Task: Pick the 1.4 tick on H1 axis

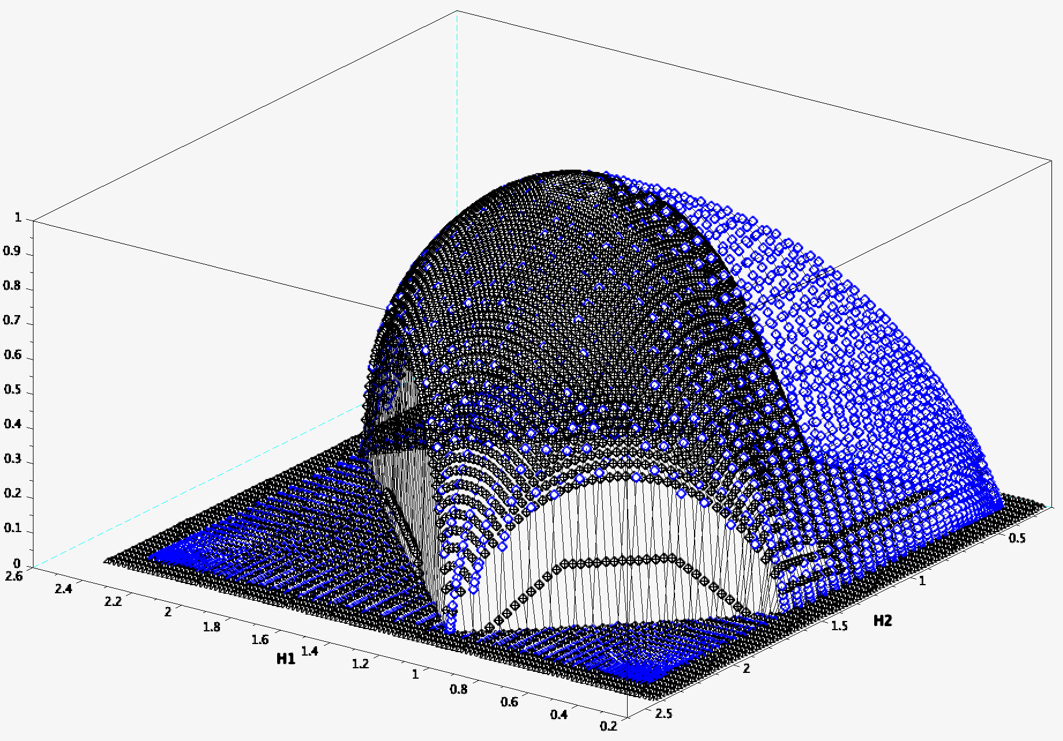Action: pyautogui.click(x=310, y=652)
